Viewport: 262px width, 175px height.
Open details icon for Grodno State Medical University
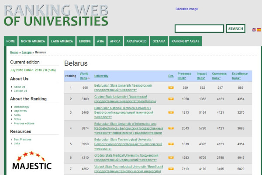click(171, 157)
